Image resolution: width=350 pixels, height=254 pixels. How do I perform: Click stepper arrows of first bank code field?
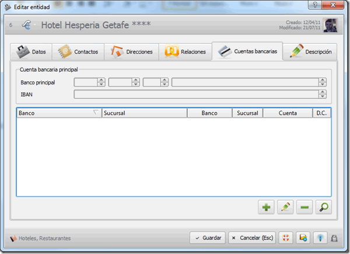point(101,82)
